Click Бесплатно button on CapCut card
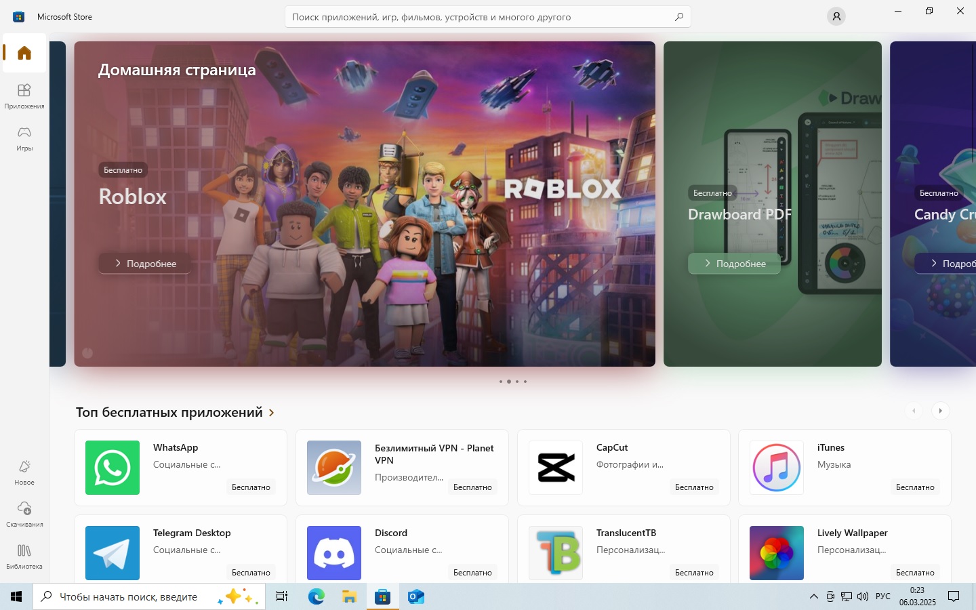Viewport: 976px width, 610px height. point(694,487)
